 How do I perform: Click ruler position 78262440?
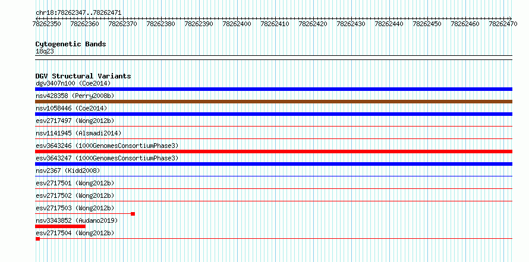click(x=389, y=24)
